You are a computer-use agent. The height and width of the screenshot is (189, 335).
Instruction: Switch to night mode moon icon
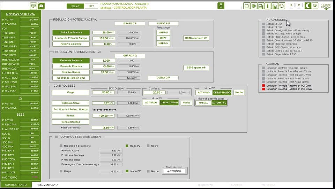[x=308, y=6]
